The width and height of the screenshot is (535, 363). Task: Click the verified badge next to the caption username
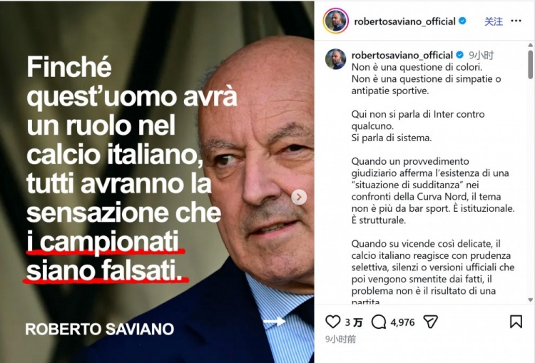coord(459,55)
